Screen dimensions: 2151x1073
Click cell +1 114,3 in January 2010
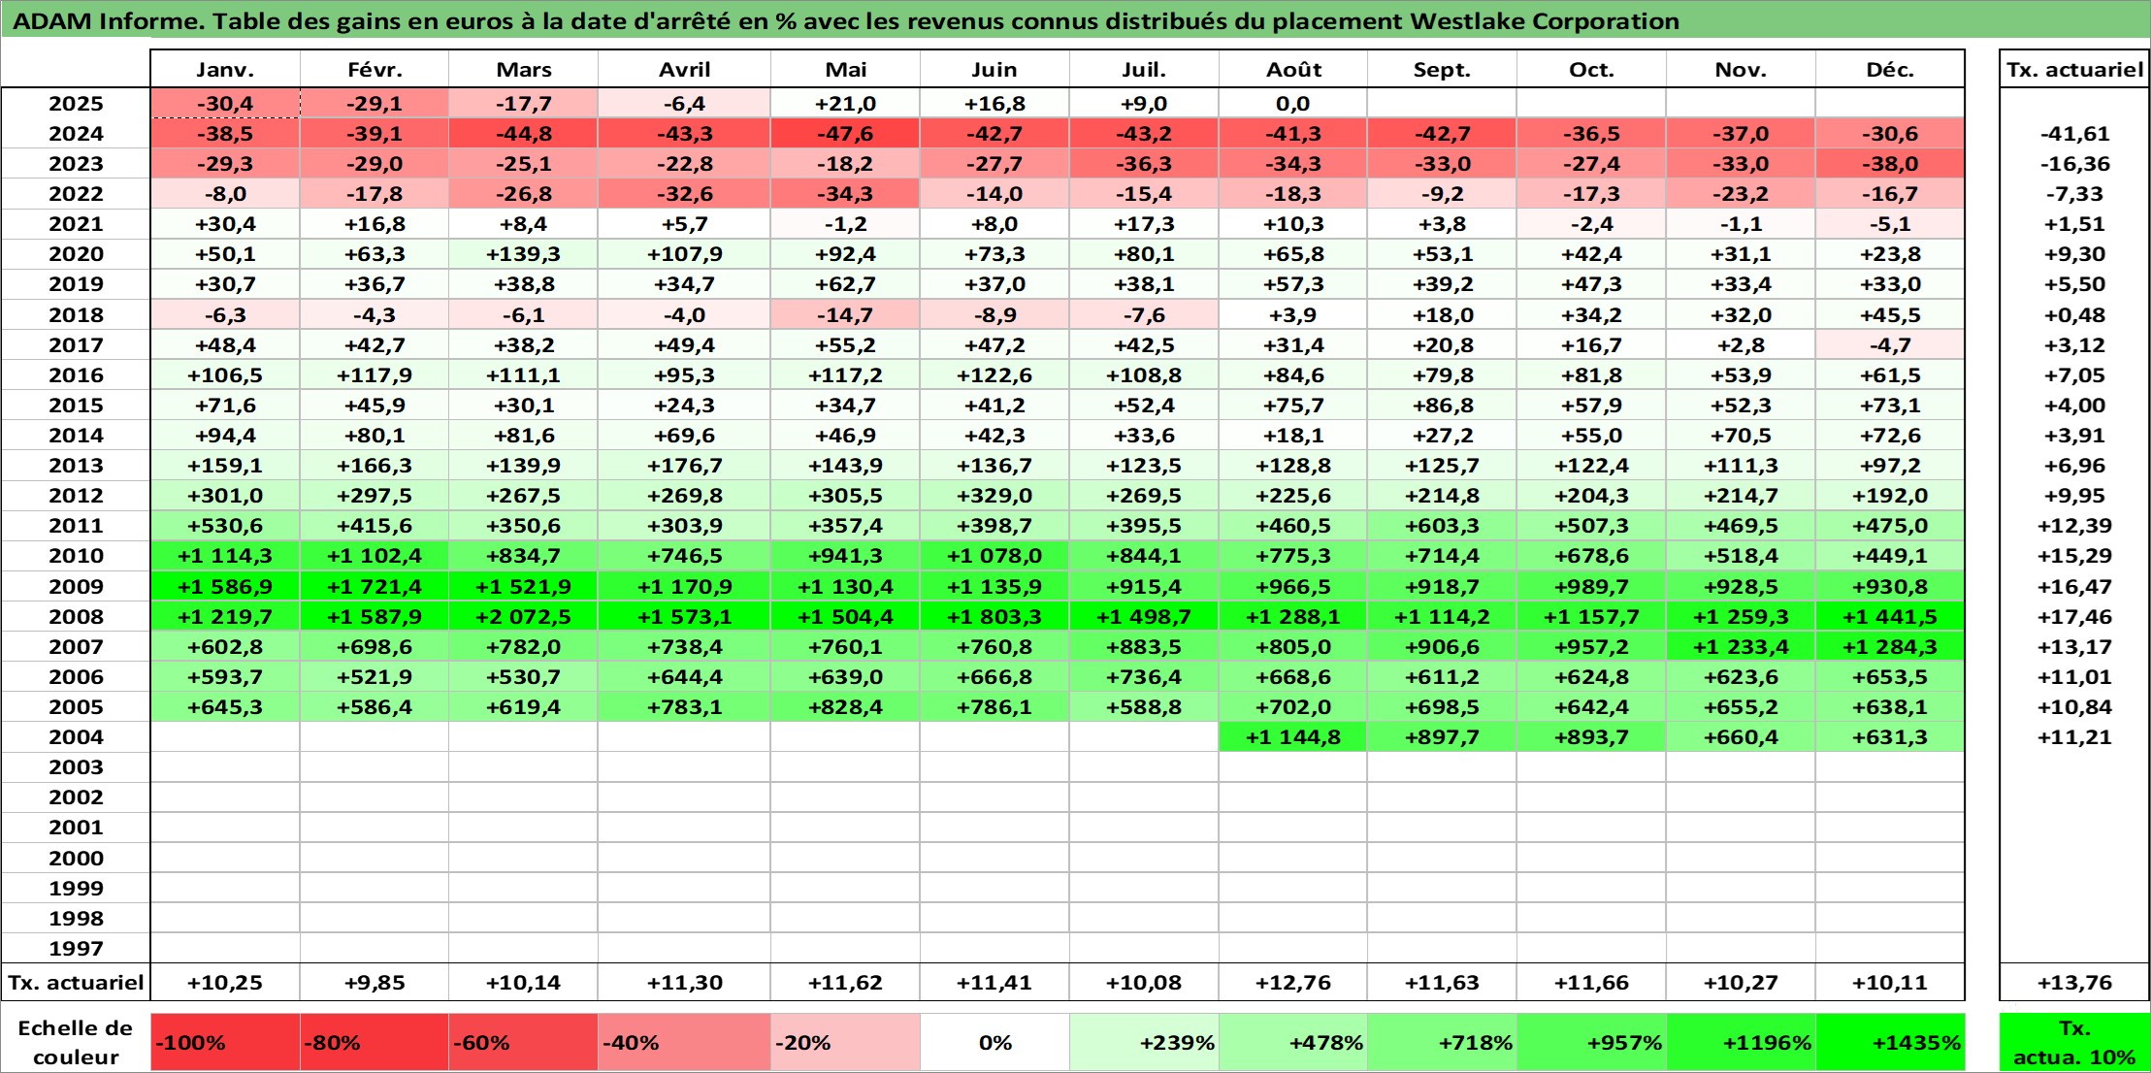coord(225,556)
